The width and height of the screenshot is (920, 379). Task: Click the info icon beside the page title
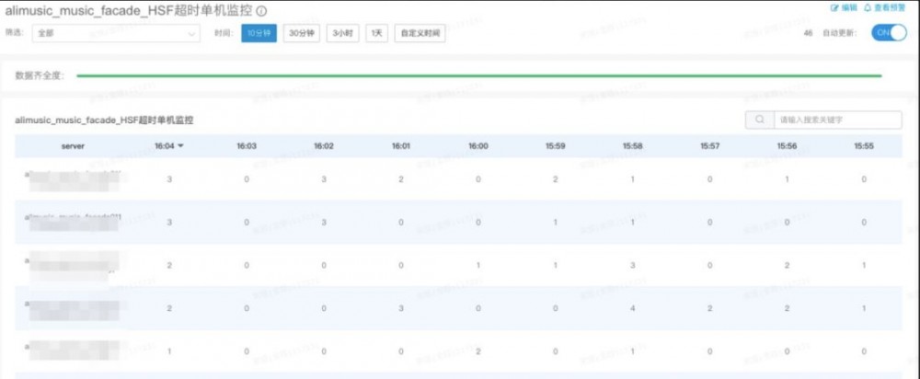point(262,10)
